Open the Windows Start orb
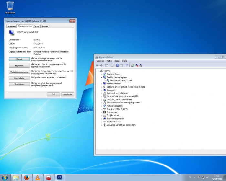 (x=5, y=177)
